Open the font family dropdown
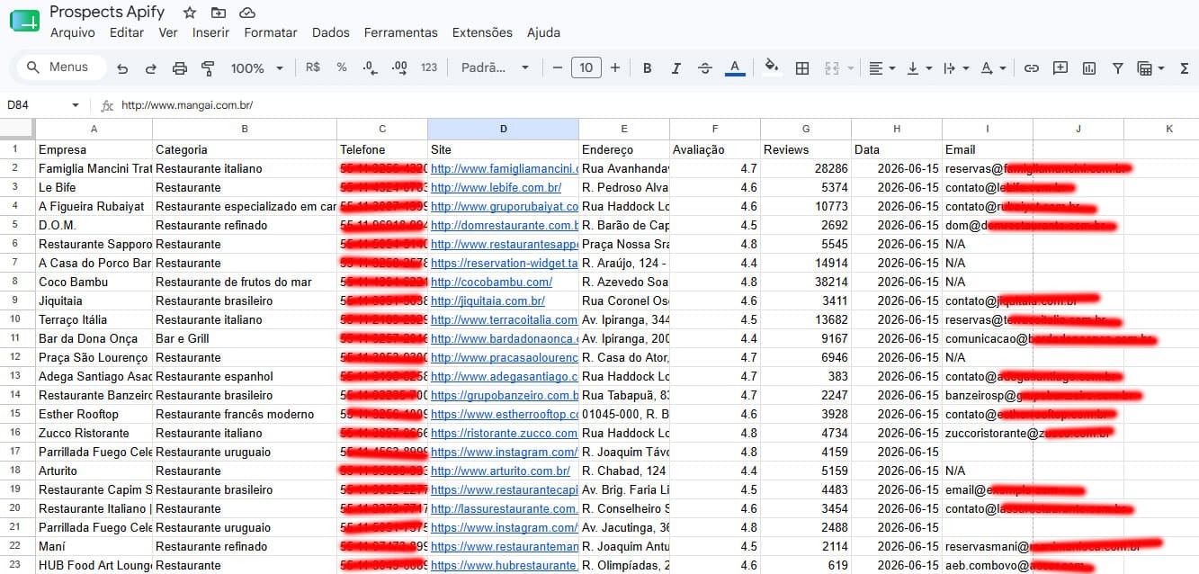 [x=496, y=68]
